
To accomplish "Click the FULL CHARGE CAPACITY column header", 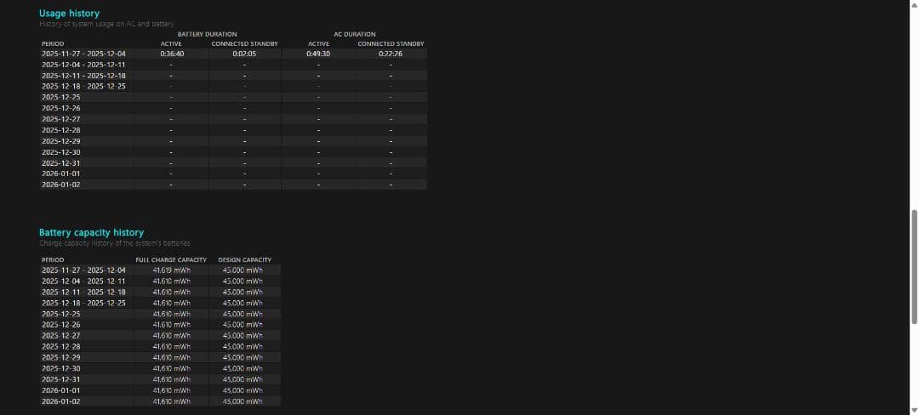I will click(x=171, y=259).
